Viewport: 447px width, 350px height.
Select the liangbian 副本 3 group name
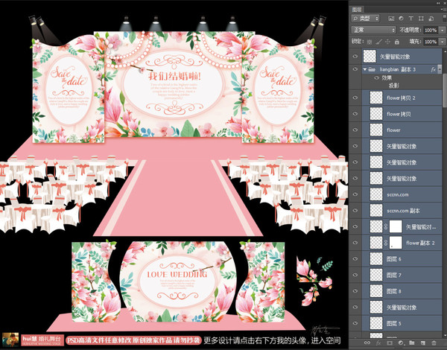tap(397, 69)
